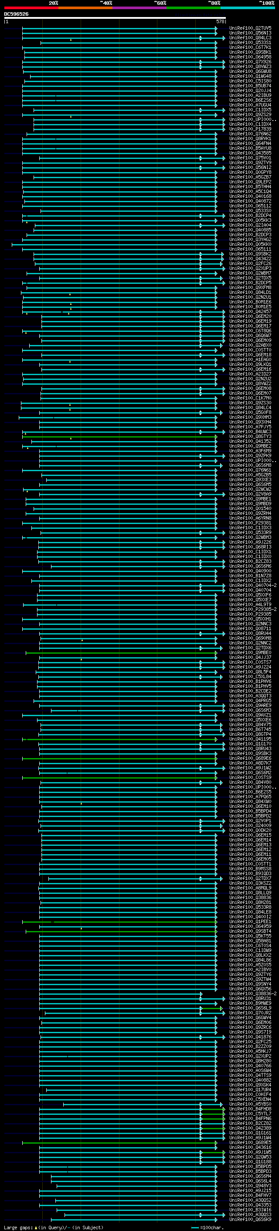Image resolution: width=279 pixels, height=1231 pixels.
Task: Select label UniRef100_Q9ZS29
Action: click(250, 115)
